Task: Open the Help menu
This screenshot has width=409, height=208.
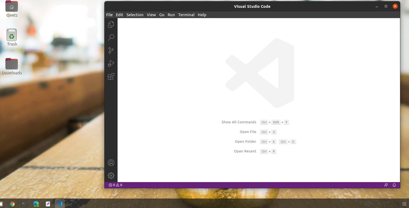Action: (202, 15)
